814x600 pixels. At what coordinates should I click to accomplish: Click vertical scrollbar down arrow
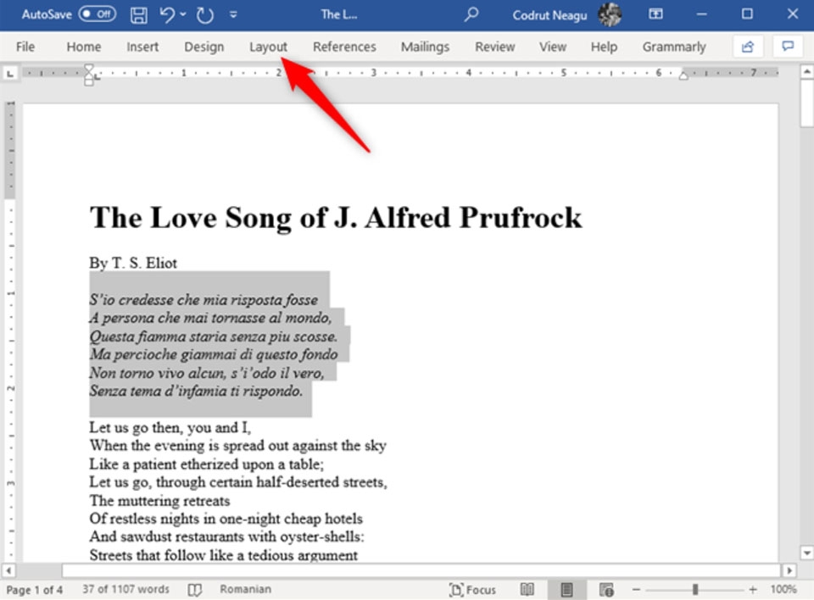[806, 553]
